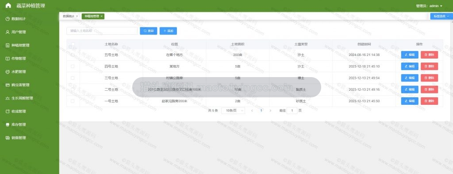
Task: Click the 土壤类型 column header
Action: 301,44
